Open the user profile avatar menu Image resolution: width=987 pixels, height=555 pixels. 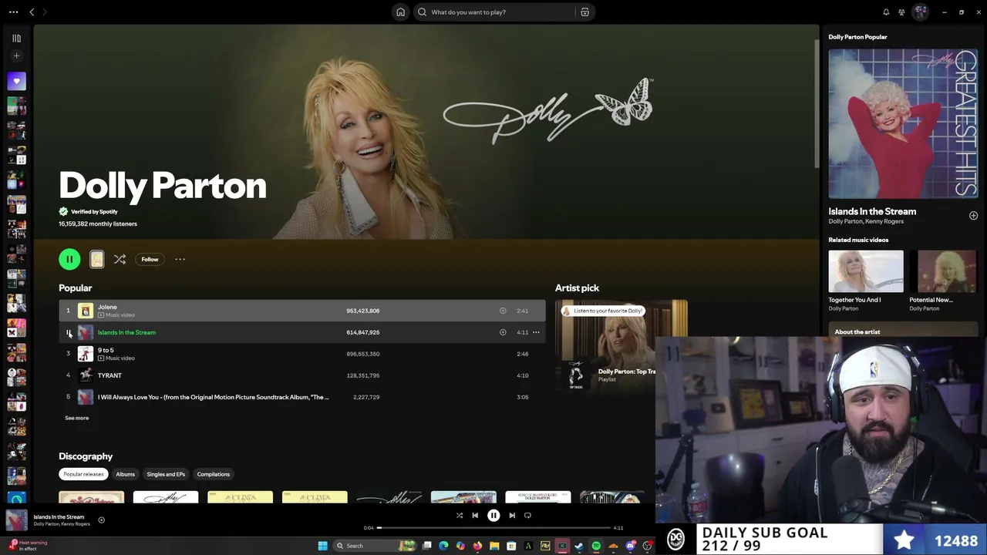920,12
